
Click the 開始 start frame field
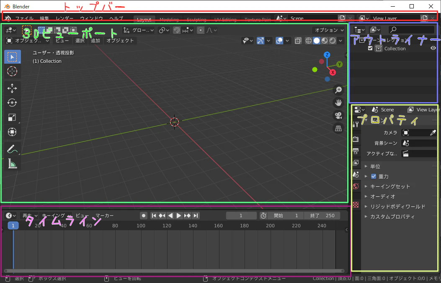(286, 216)
